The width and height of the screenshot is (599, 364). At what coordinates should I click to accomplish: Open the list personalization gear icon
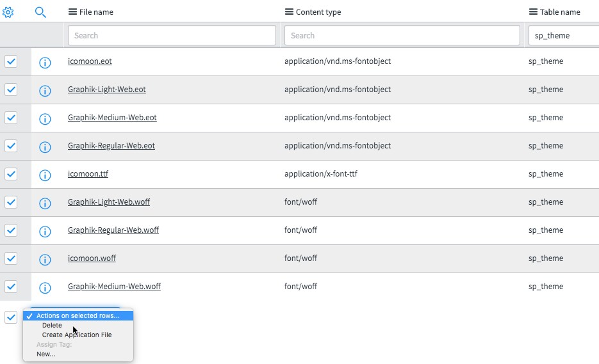[x=8, y=12]
